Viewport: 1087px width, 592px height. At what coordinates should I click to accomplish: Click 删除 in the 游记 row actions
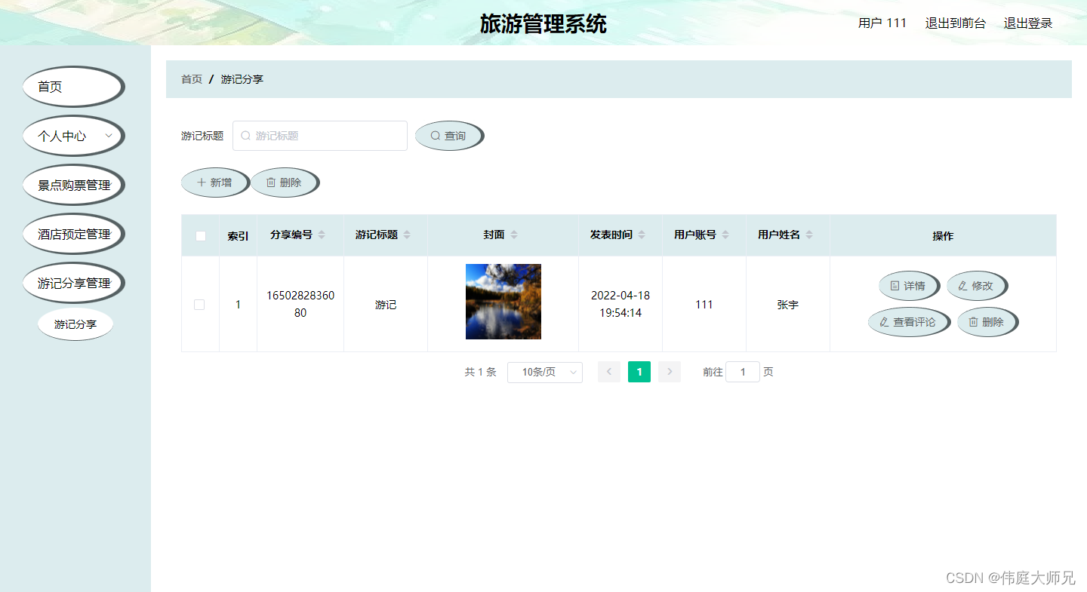(987, 322)
